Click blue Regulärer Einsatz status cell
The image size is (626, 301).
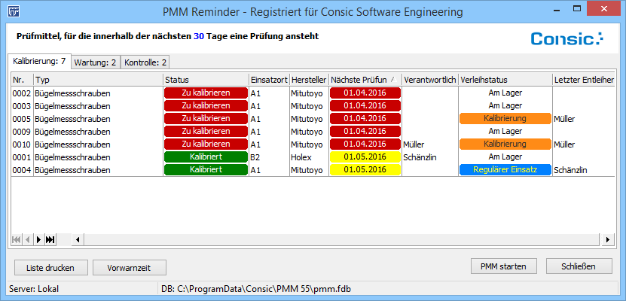(x=505, y=170)
